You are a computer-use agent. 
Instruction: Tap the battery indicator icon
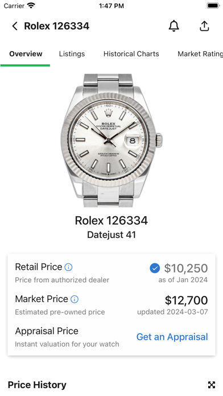(213, 6)
